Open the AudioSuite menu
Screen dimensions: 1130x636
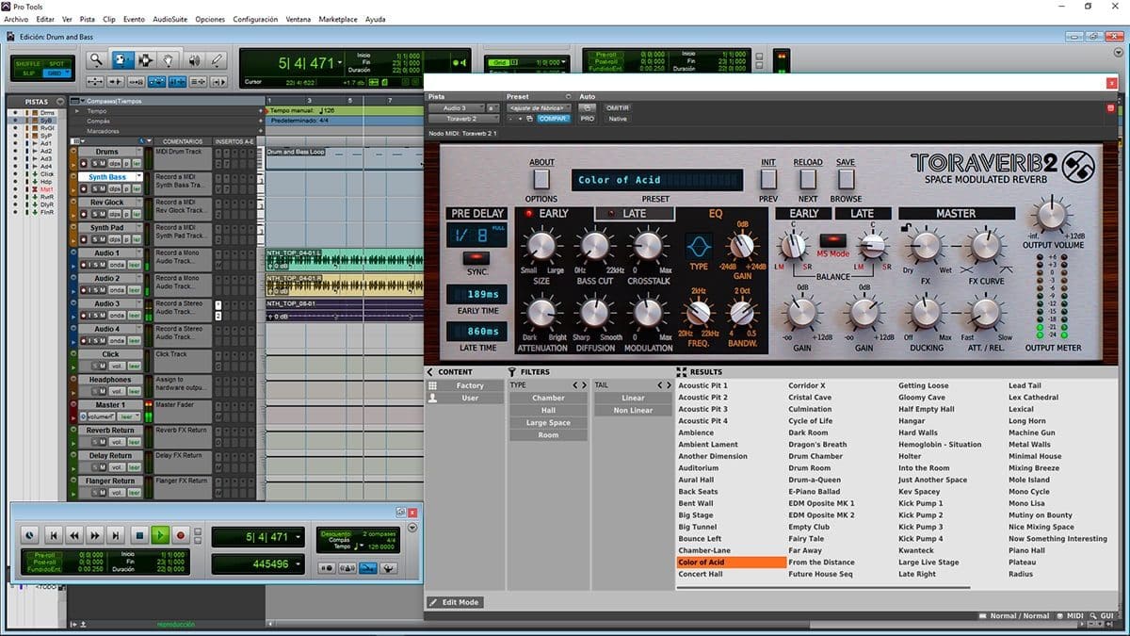click(x=169, y=19)
